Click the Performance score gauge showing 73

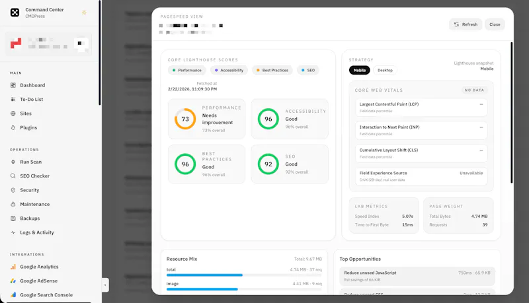(185, 119)
